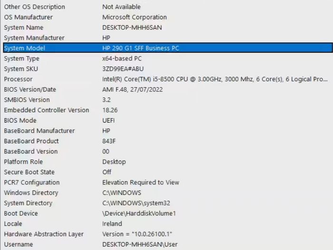
Task: Click the 'Ireland' locale value
Action: [x=112, y=224]
